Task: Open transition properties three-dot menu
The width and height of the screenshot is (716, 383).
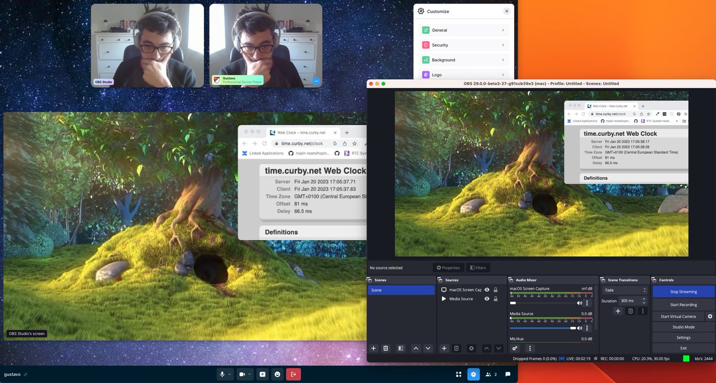Action: (643, 311)
